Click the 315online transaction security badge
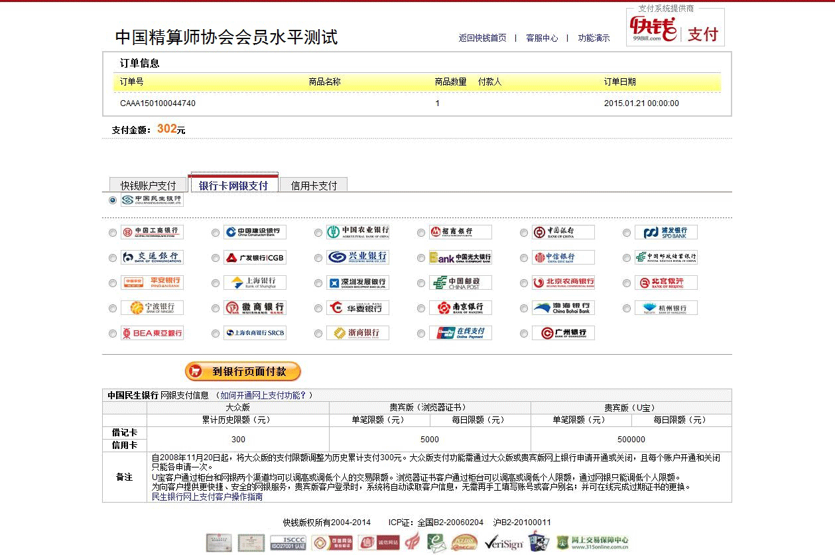Screen dimensions: 835x555 point(592,542)
